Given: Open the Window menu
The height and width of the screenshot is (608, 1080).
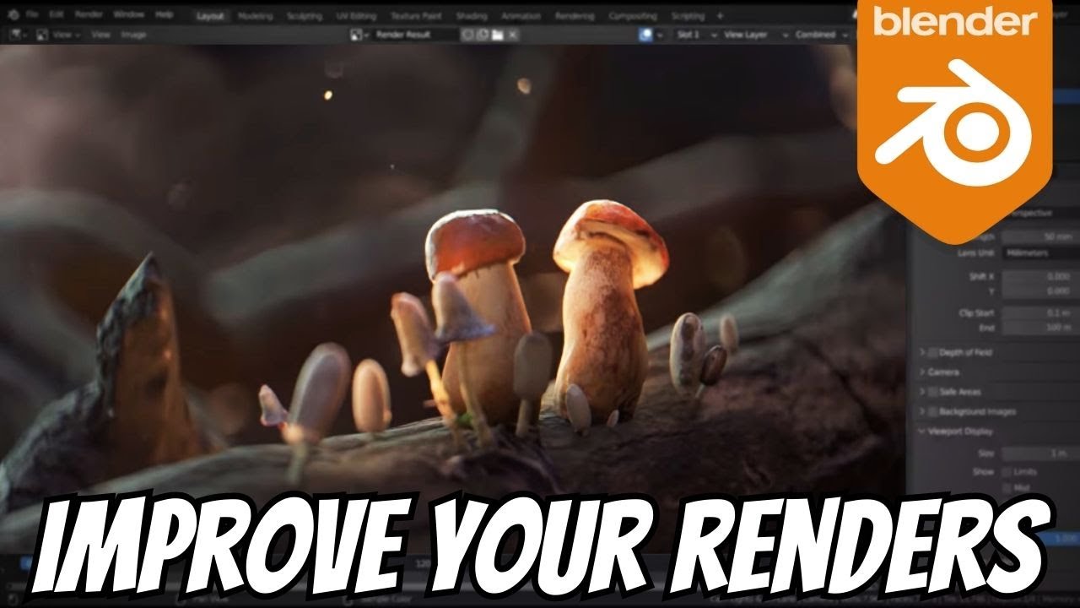Looking at the screenshot, I should click(129, 15).
